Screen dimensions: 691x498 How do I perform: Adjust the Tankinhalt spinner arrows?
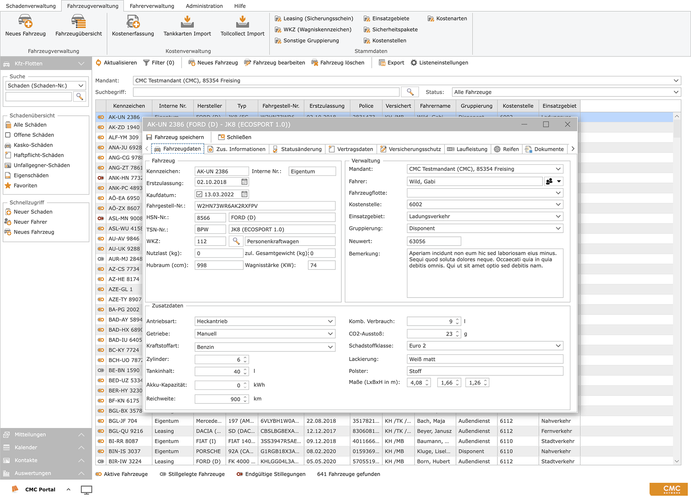coord(245,371)
